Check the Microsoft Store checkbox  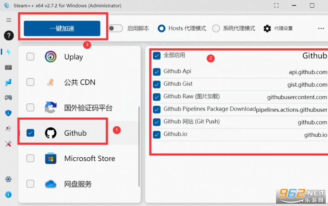(x=30, y=158)
